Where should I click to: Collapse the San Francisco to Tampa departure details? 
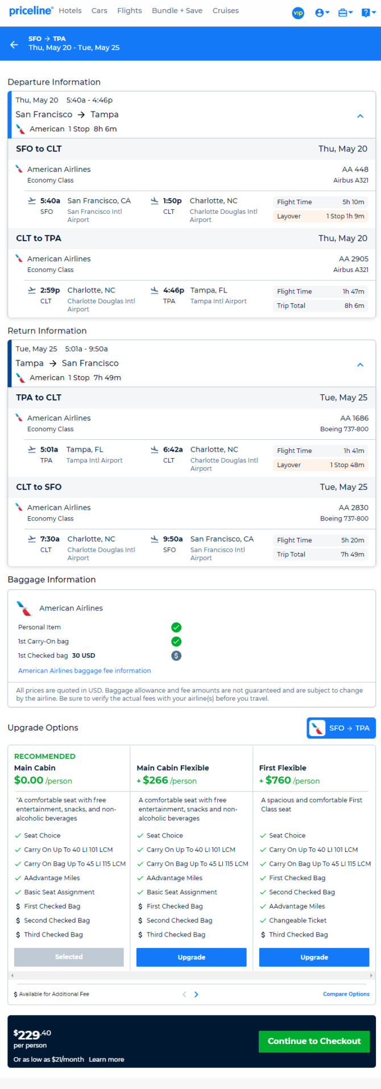click(x=360, y=116)
